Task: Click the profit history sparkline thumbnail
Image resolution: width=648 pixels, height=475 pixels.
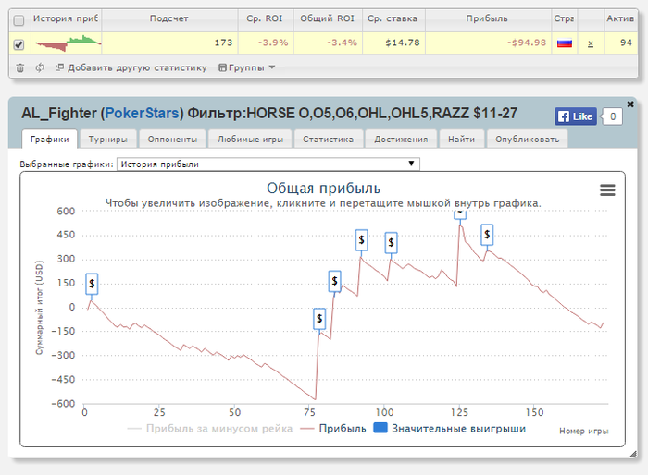Action: tap(68, 43)
